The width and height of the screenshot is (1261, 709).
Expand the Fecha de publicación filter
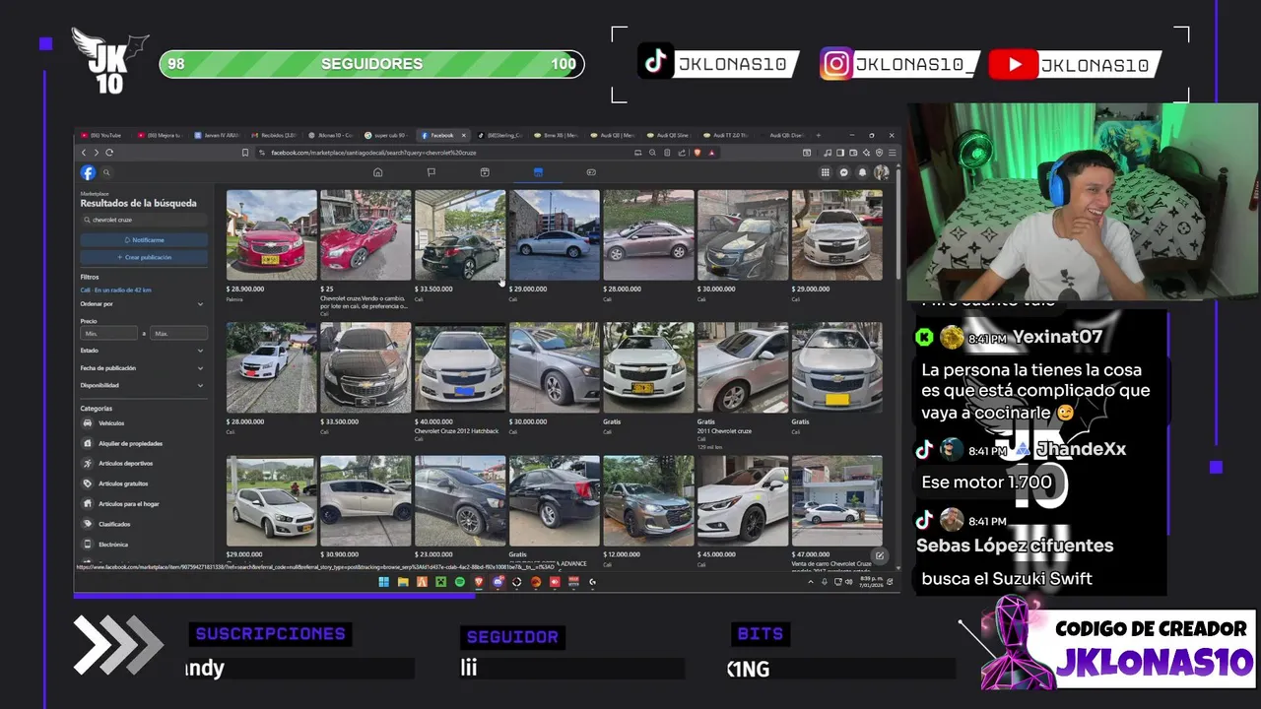point(144,368)
